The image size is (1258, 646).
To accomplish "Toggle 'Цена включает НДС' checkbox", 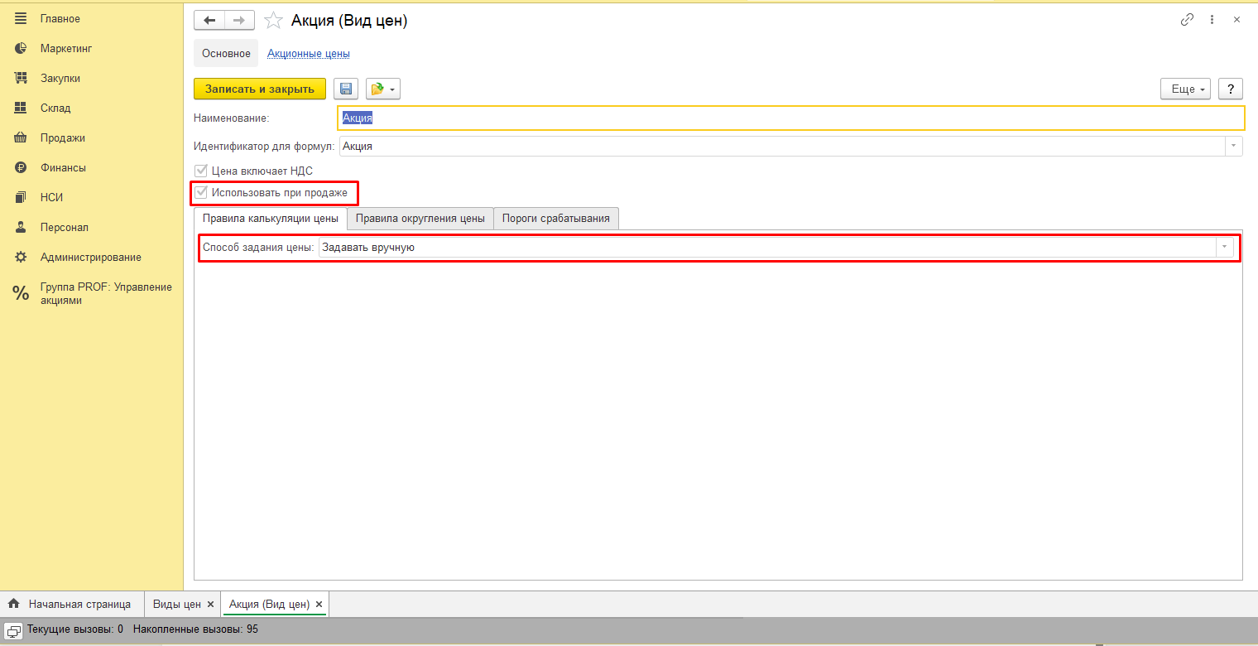I will click(x=201, y=171).
